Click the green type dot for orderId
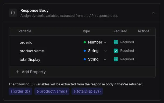The height and width of the screenshot is (103, 164). 85,42
